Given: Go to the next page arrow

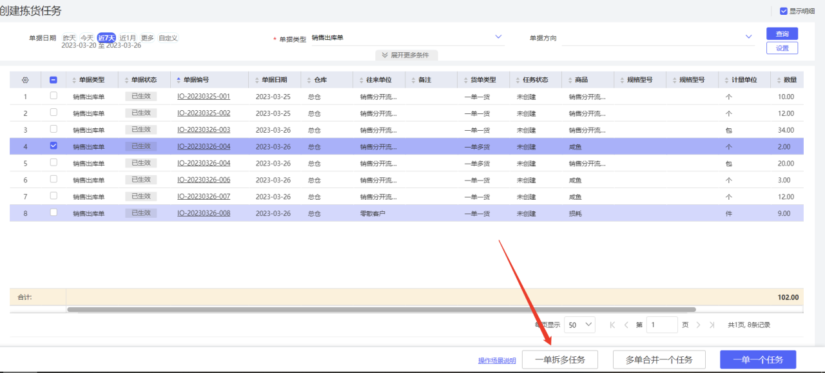Looking at the screenshot, I should (x=698, y=325).
